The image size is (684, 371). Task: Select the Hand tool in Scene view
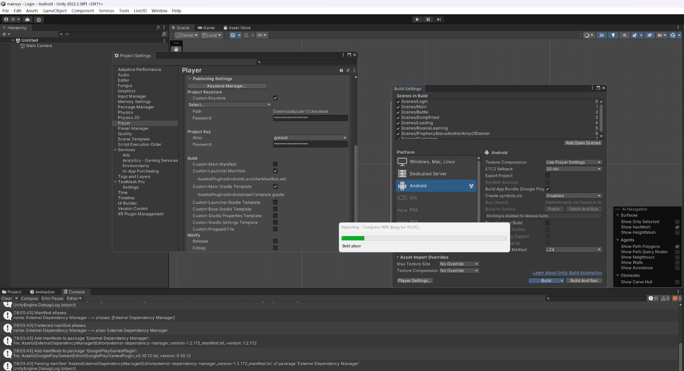176,49
